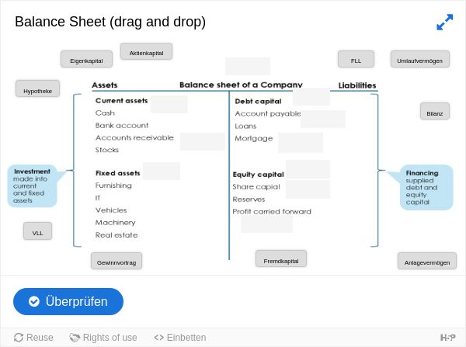466x347 pixels.
Task: Open fullscreen with the blue arrows icon
Action: tap(444, 22)
